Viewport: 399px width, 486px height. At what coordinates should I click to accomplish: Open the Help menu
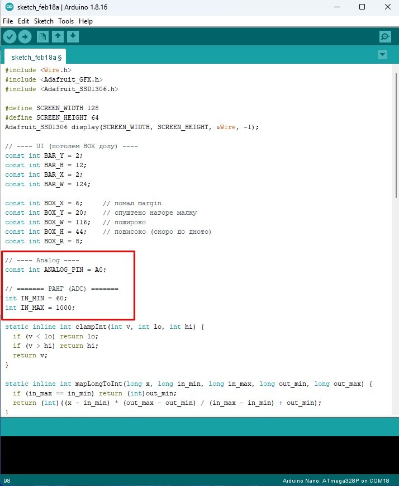pyautogui.click(x=85, y=21)
